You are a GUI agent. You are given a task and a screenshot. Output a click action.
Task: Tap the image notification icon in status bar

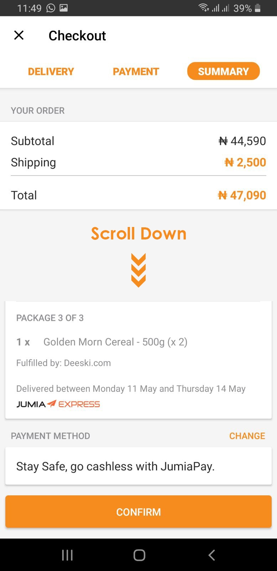tap(64, 8)
